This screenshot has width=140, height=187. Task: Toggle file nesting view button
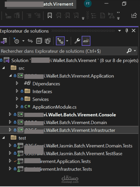coord(60,41)
